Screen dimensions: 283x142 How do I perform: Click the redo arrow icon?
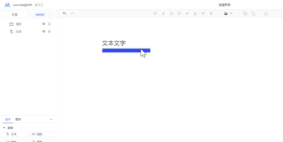pyautogui.click(x=72, y=13)
